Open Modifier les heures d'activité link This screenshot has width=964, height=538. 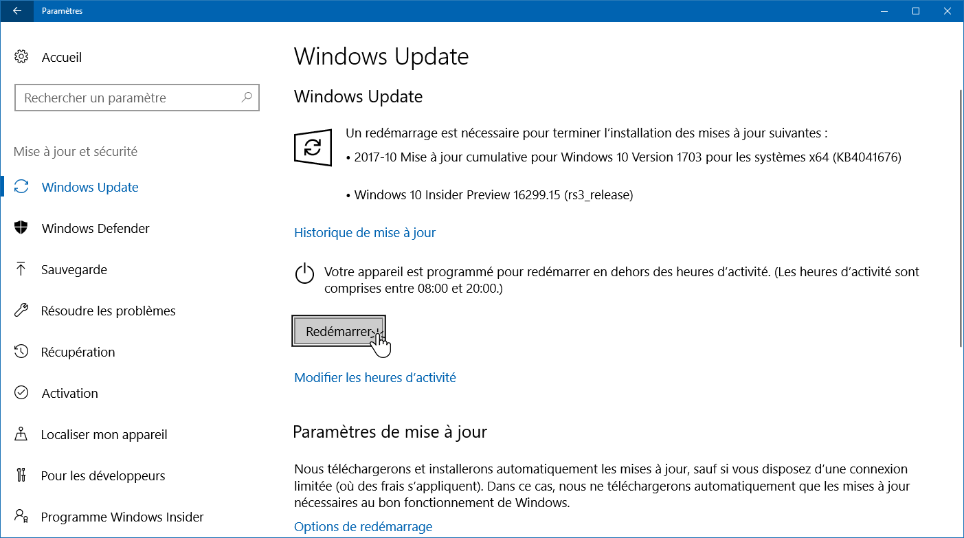coord(375,377)
